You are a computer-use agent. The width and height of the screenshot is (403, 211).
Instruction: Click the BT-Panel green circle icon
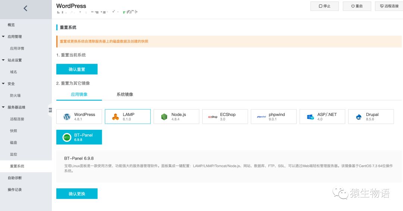[x=67, y=137]
